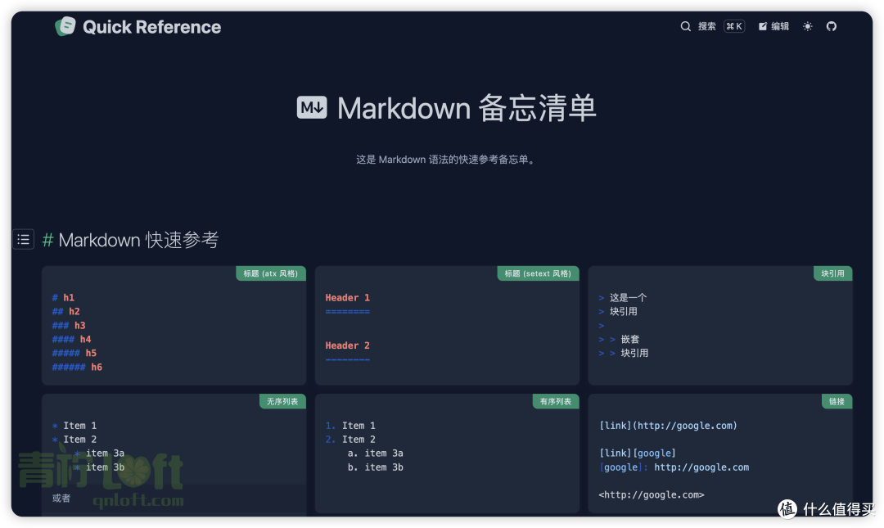The width and height of the screenshot is (884, 528).
Task: Click the '[link][google]' code line
Action: click(x=637, y=454)
